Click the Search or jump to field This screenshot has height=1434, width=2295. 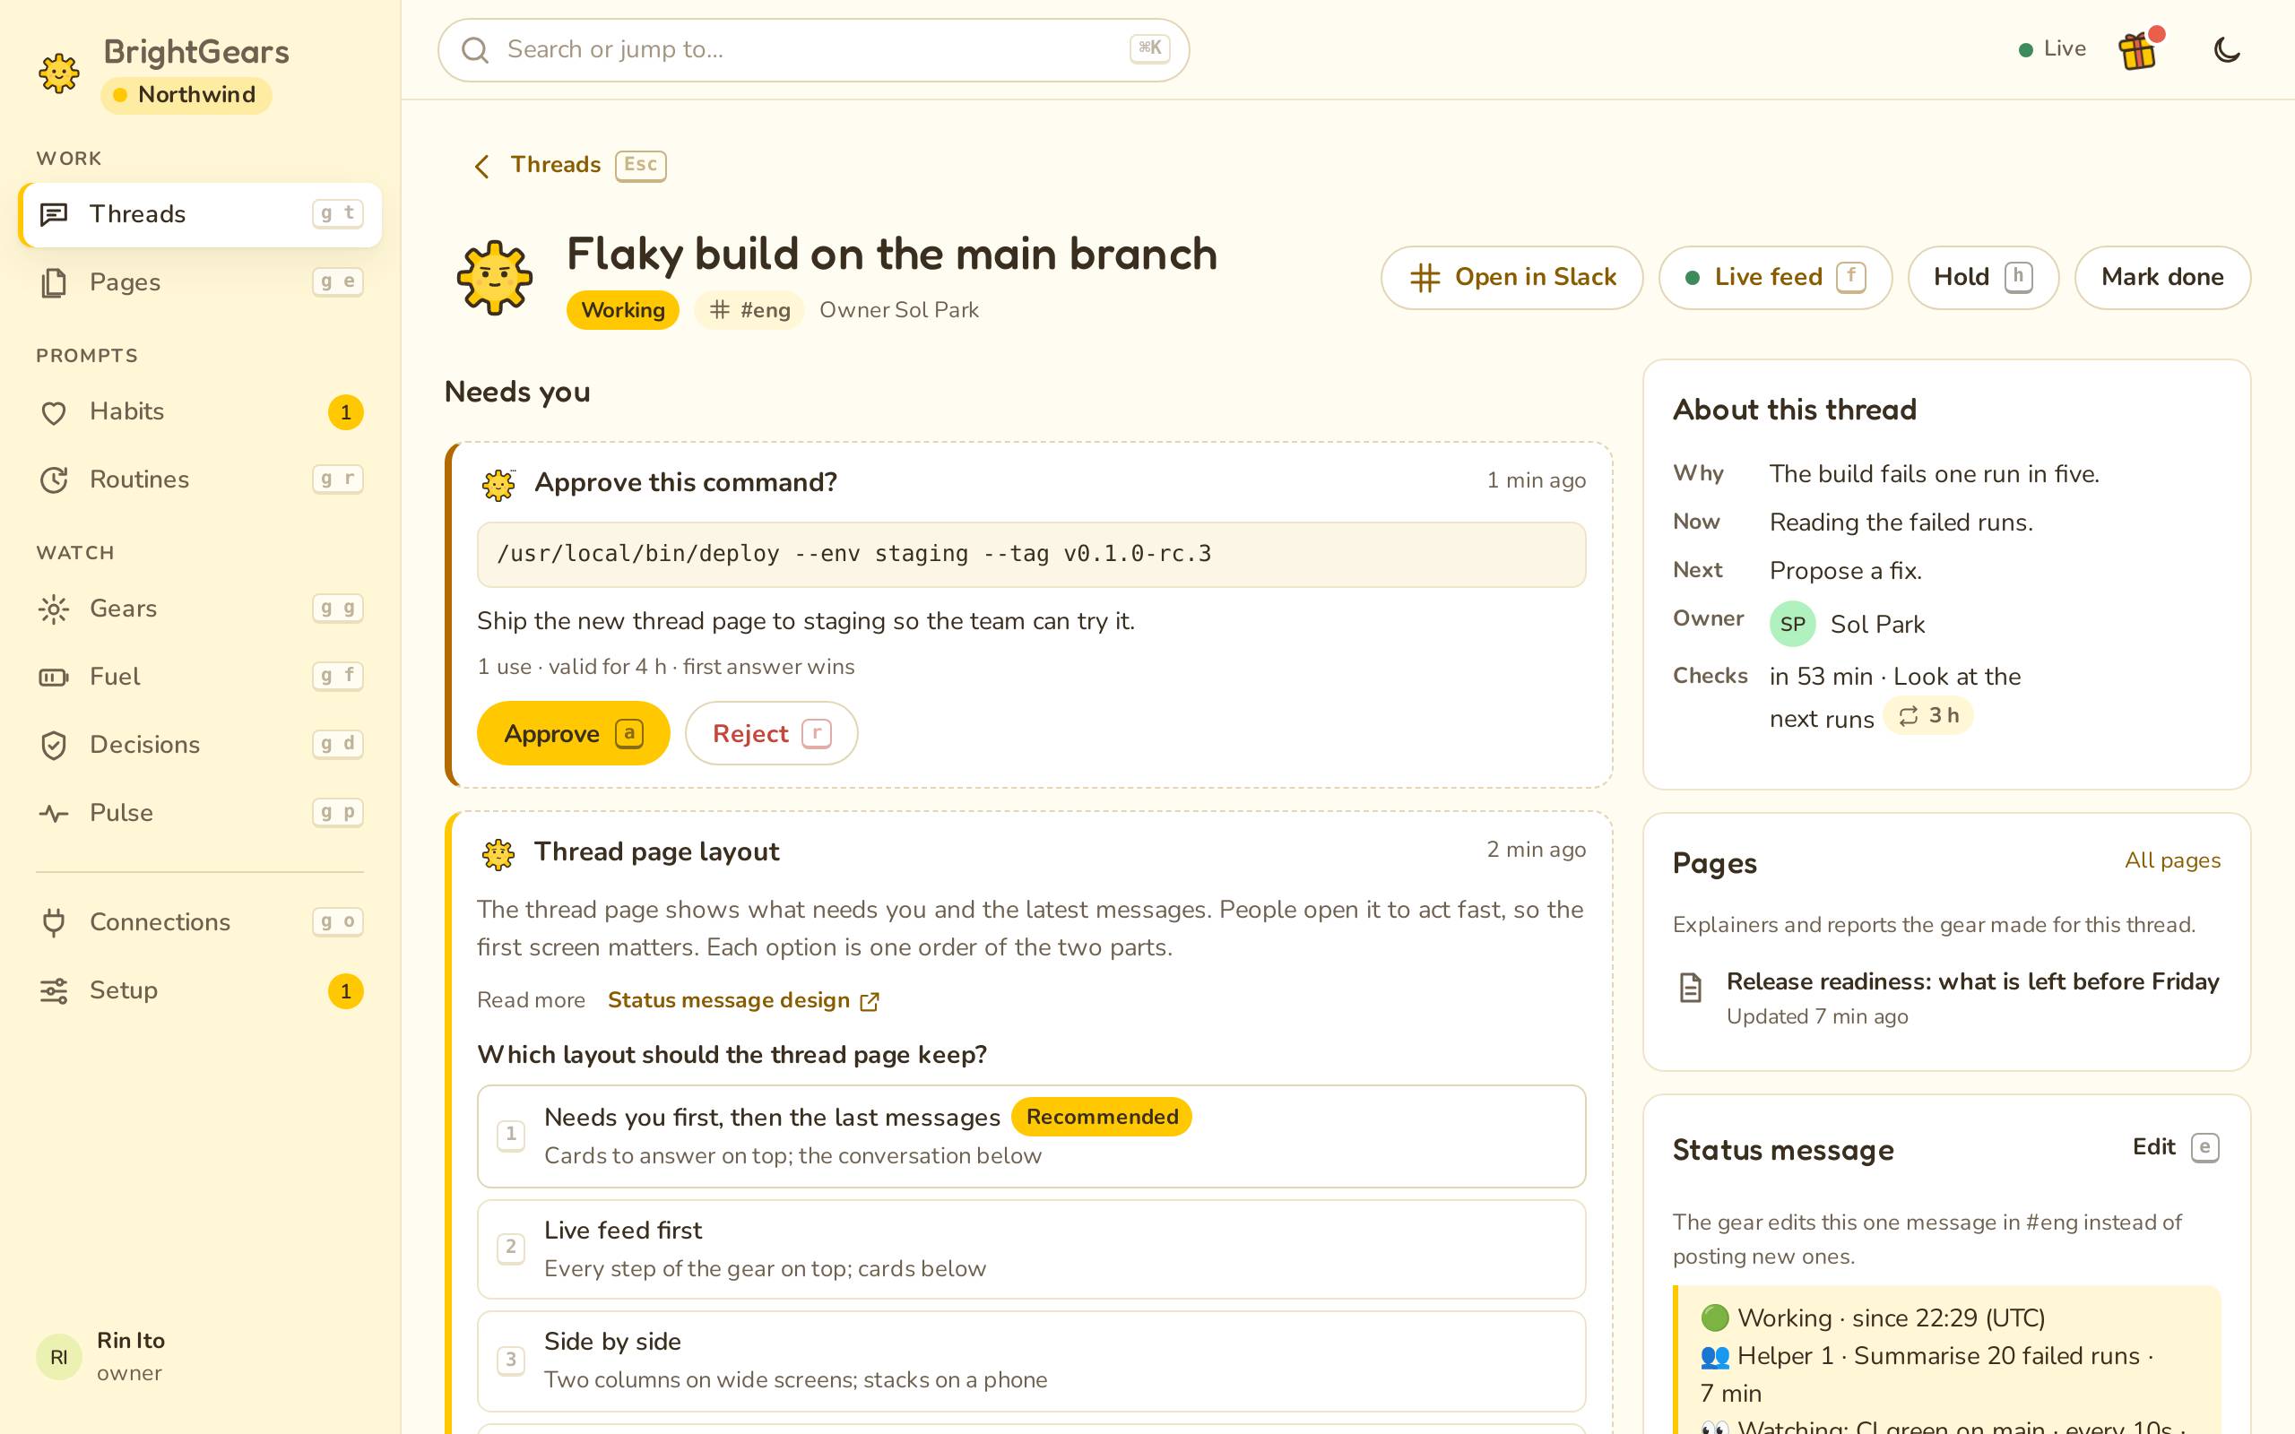coord(813,50)
